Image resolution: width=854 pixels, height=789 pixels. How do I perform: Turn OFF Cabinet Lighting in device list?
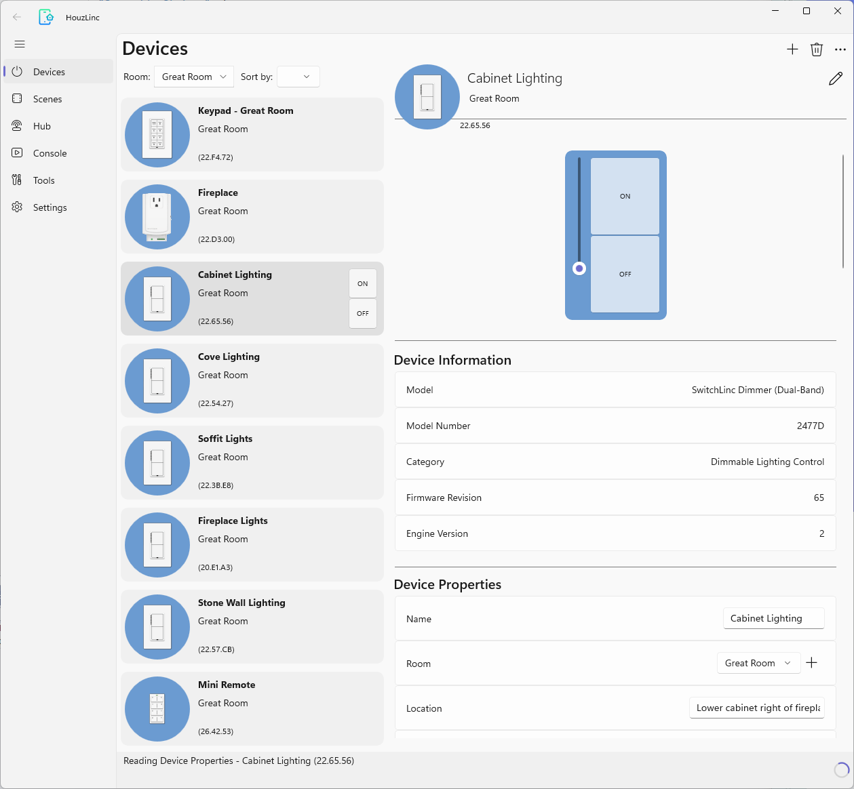[363, 313]
